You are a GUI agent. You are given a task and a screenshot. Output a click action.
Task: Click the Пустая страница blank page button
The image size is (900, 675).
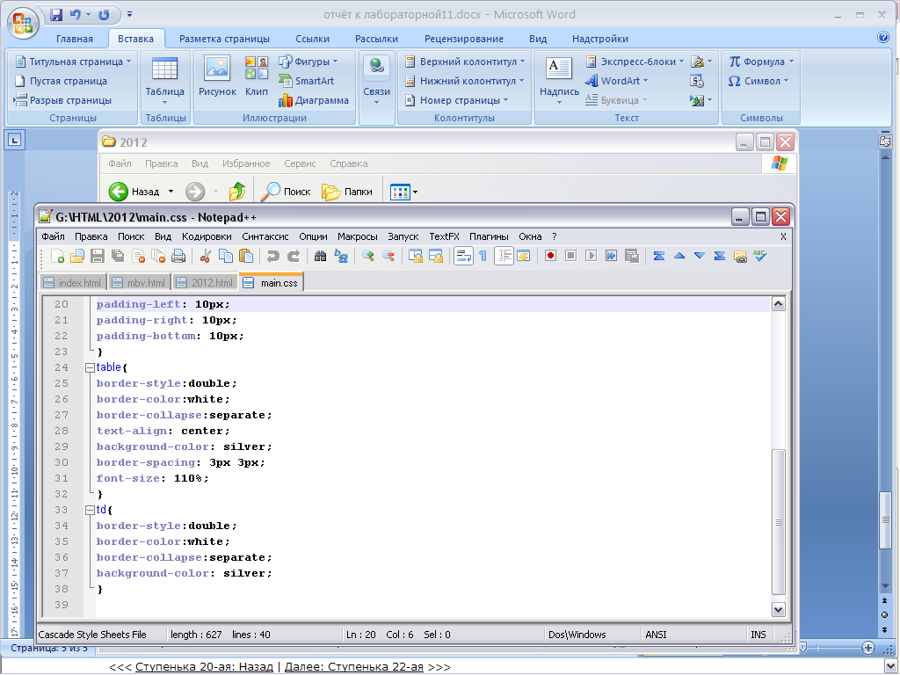click(x=61, y=81)
